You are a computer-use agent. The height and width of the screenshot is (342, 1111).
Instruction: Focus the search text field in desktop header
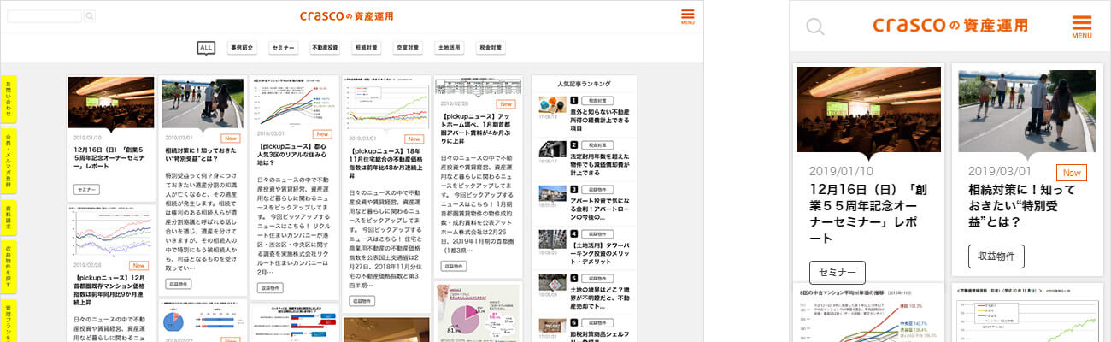[45, 15]
